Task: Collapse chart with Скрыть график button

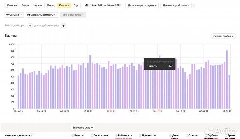Action: tap(223, 36)
